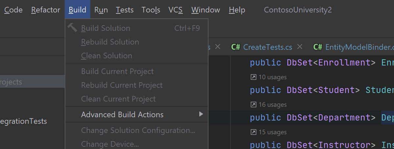Viewport: 394px width, 149px height.
Task: Open the Refactor menu
Action: (46, 10)
